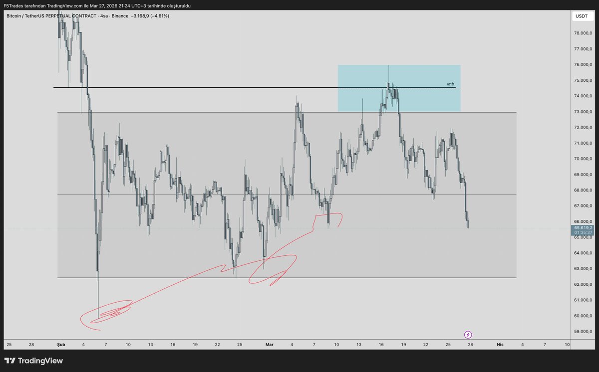Click price axis label 67.000,0

583,206
